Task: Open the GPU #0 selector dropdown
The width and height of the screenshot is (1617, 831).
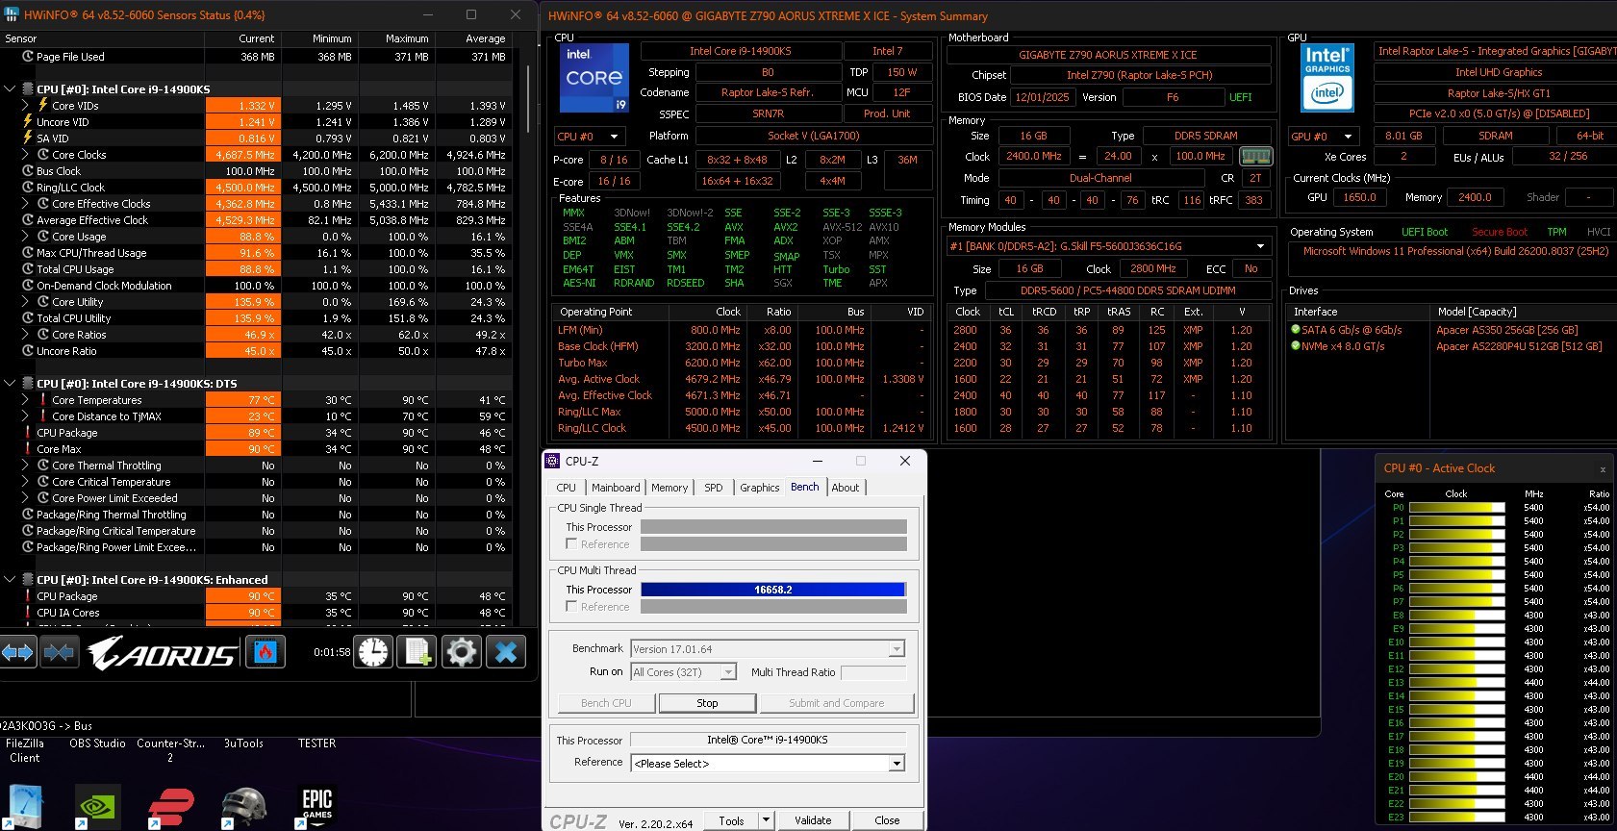Action: (x=1325, y=137)
